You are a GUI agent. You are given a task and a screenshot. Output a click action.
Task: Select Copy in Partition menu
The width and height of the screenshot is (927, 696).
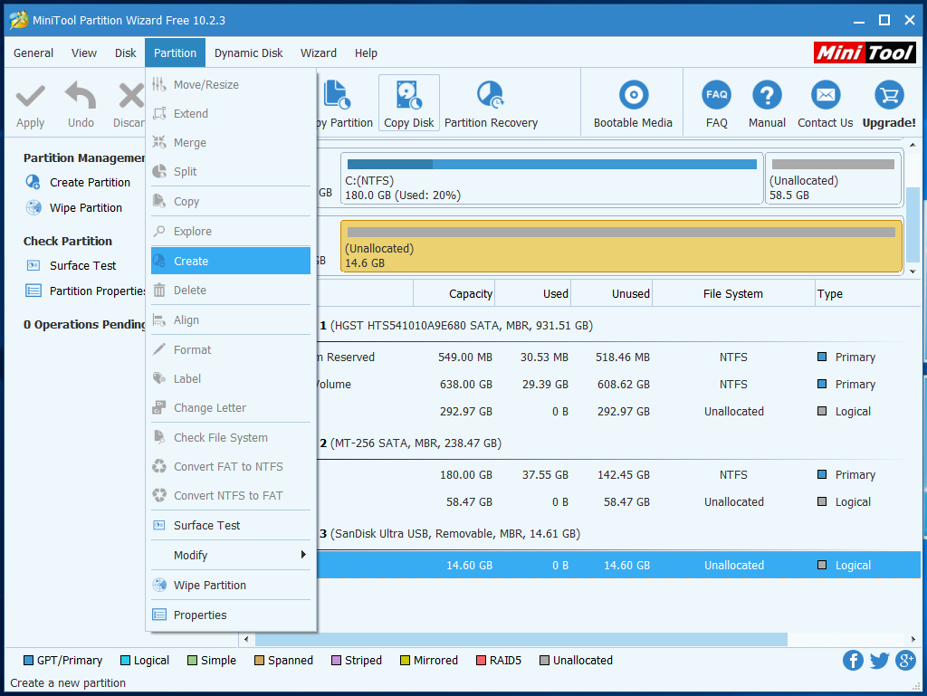(x=231, y=202)
